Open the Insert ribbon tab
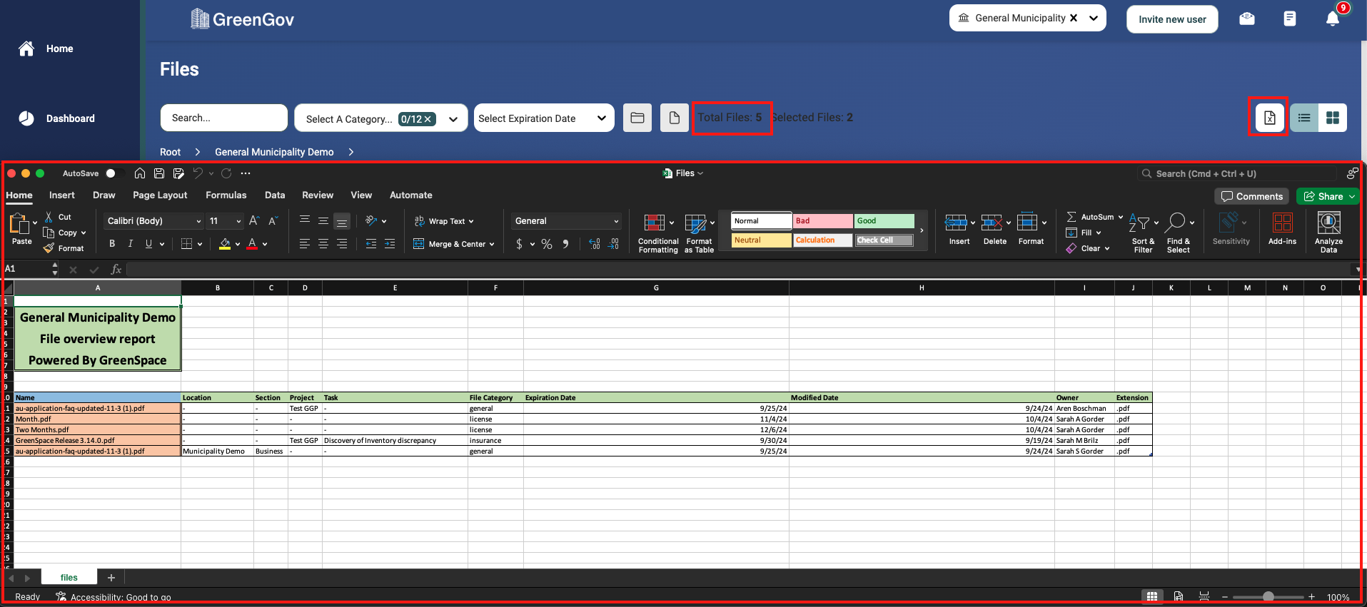 point(62,195)
